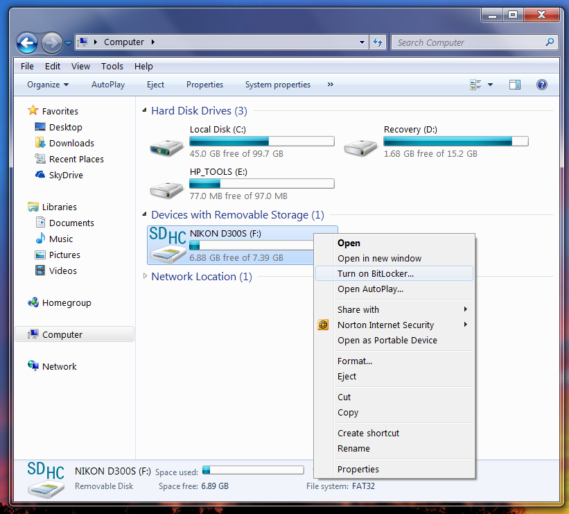Click System properties in the toolbar
569x514 pixels.
pyautogui.click(x=277, y=85)
